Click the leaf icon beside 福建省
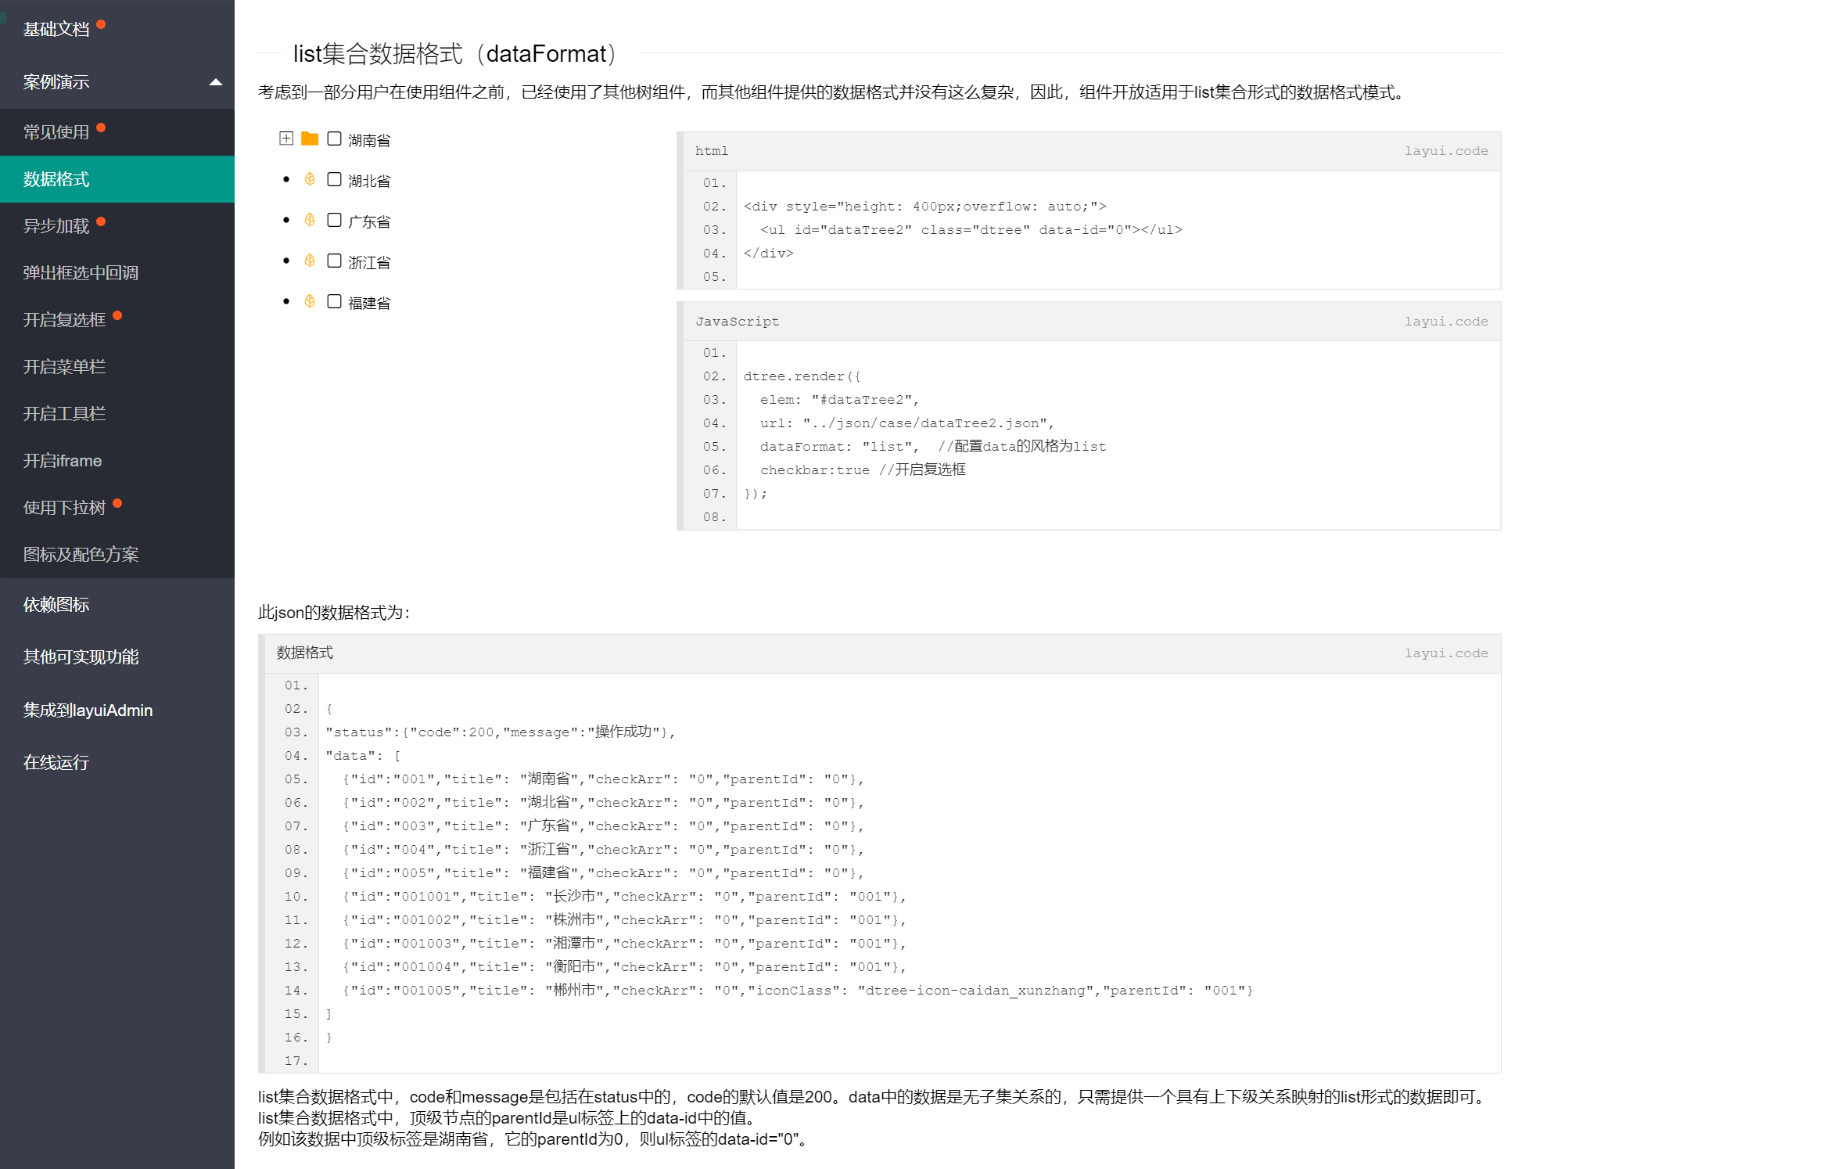Image resolution: width=1831 pixels, height=1169 pixels. (310, 300)
